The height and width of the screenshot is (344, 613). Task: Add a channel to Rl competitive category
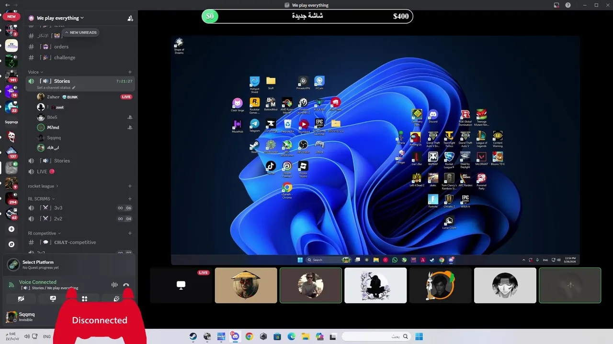pyautogui.click(x=130, y=233)
